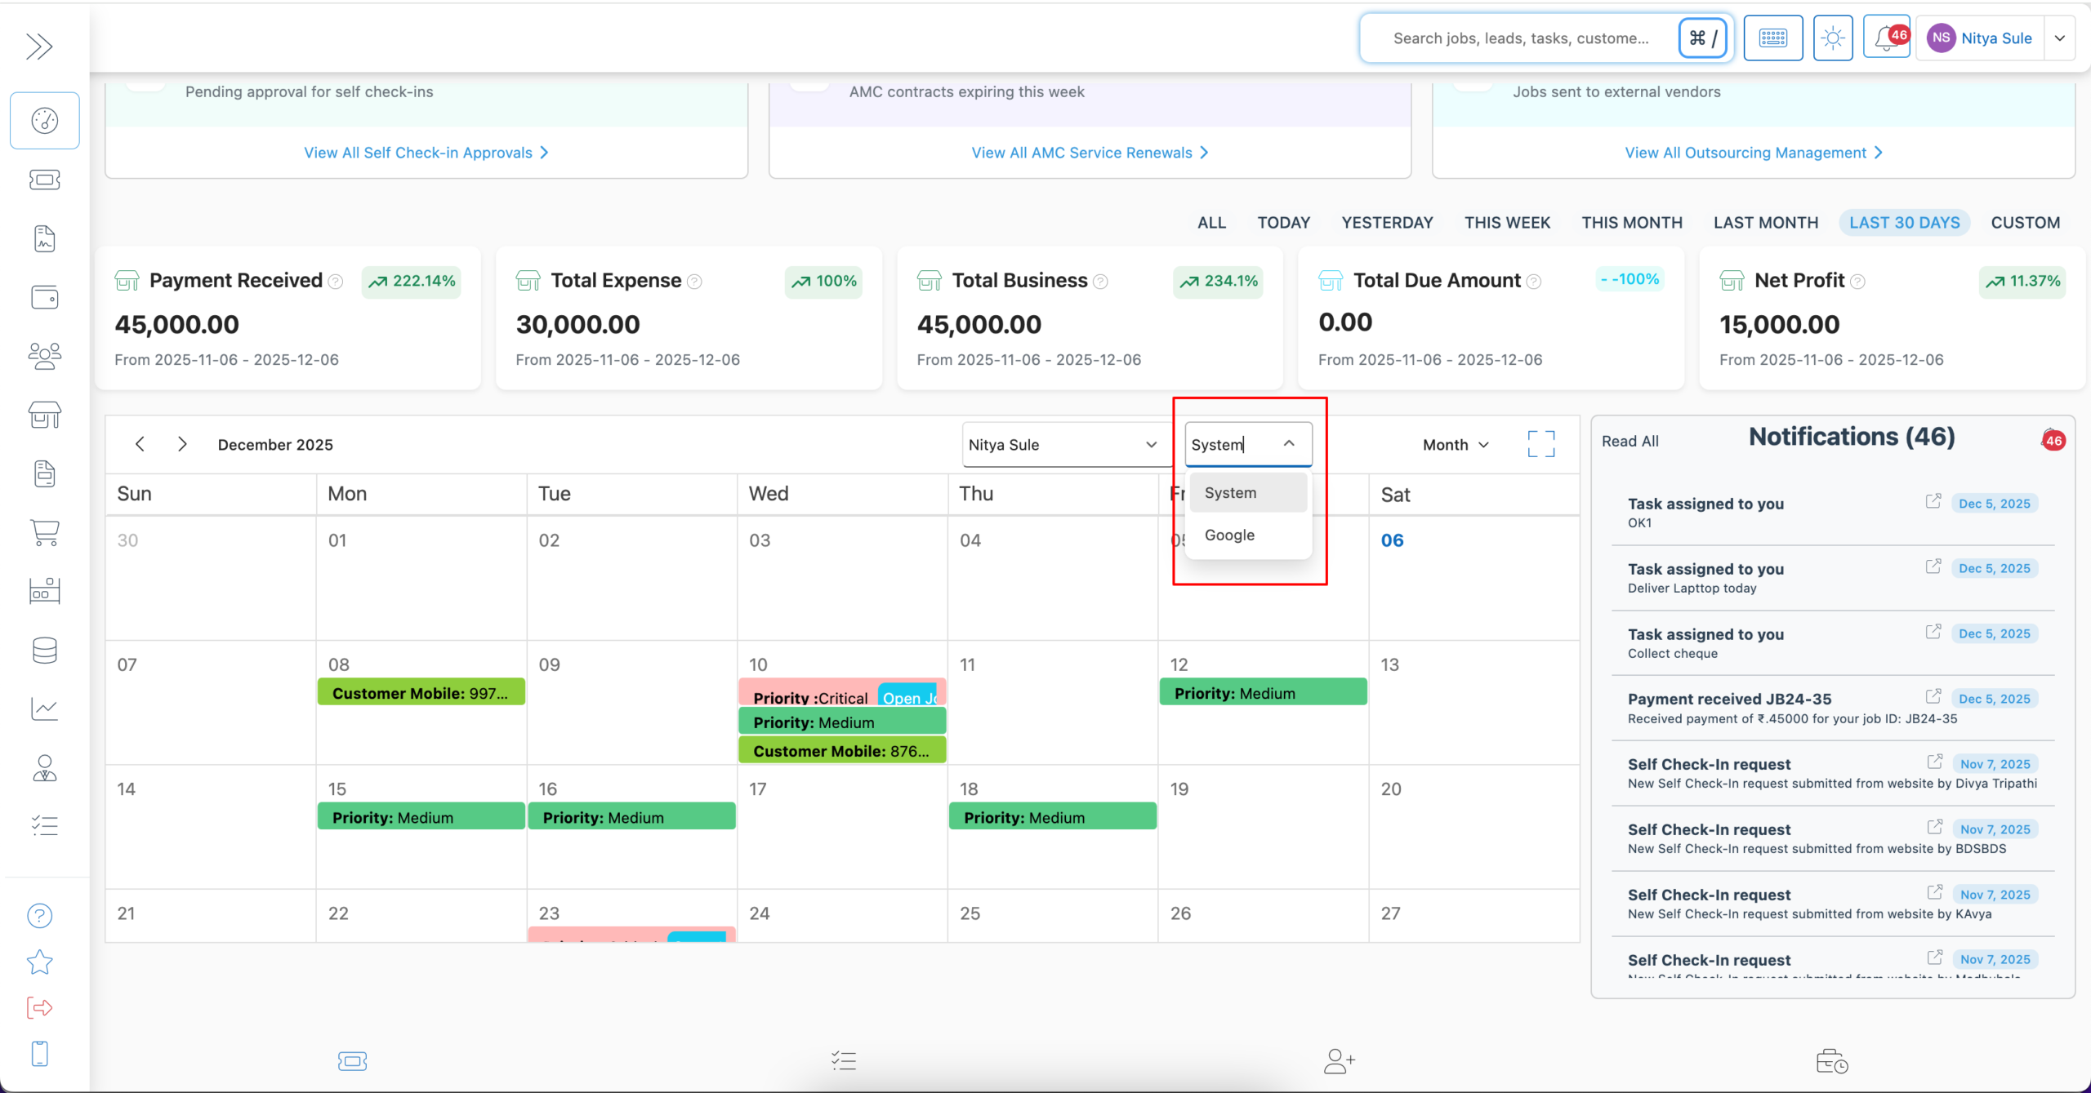Click the store icon in the sidebar
The image size is (2091, 1093).
45,415
